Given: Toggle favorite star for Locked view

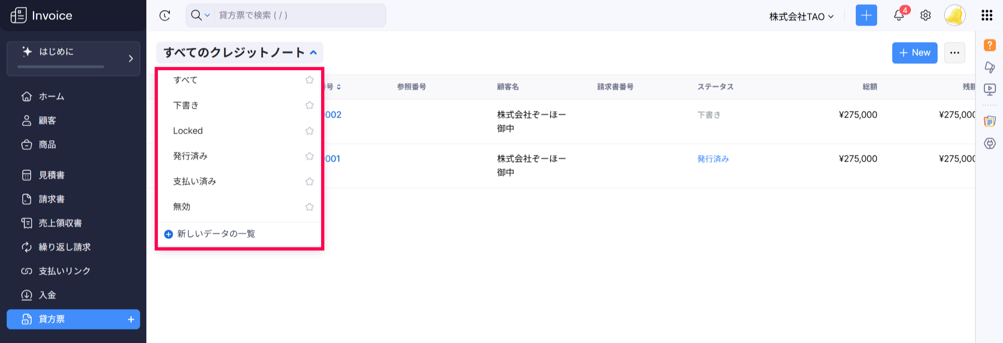Looking at the screenshot, I should pyautogui.click(x=310, y=131).
